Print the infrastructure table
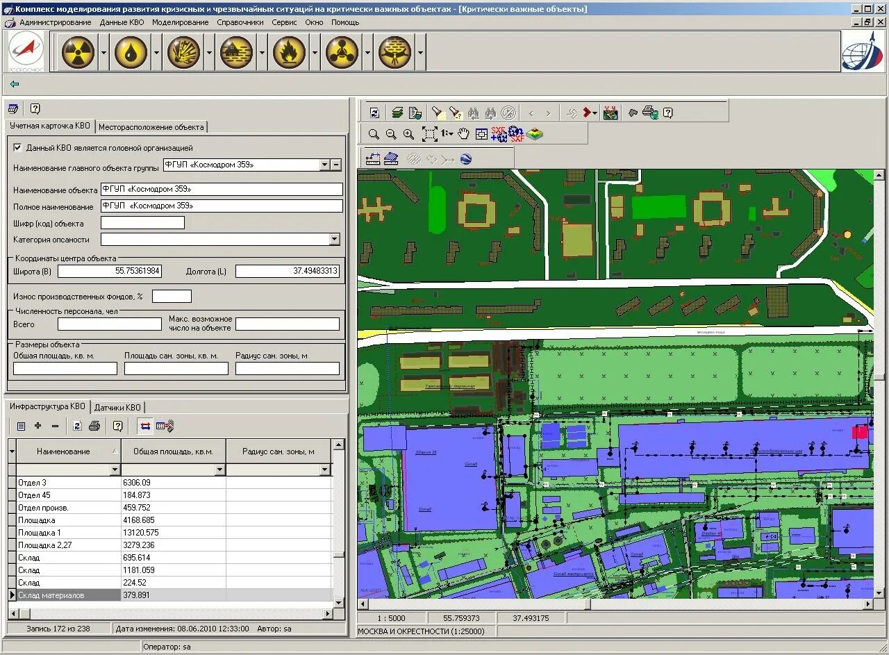 [x=94, y=426]
